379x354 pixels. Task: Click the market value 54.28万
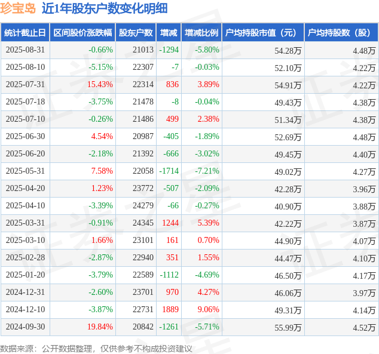(x=288, y=51)
